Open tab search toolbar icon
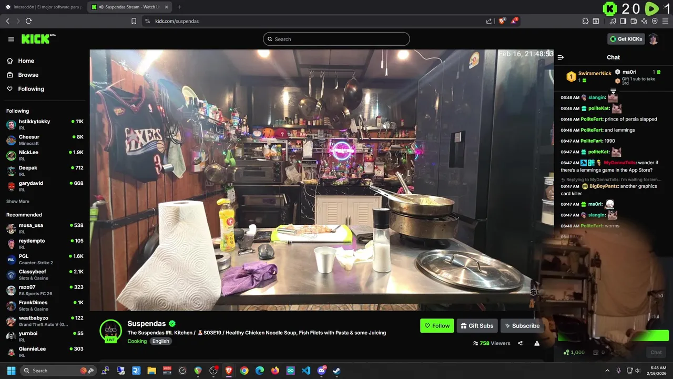Viewport: 673px width, 379px height. pyautogui.click(x=596, y=21)
